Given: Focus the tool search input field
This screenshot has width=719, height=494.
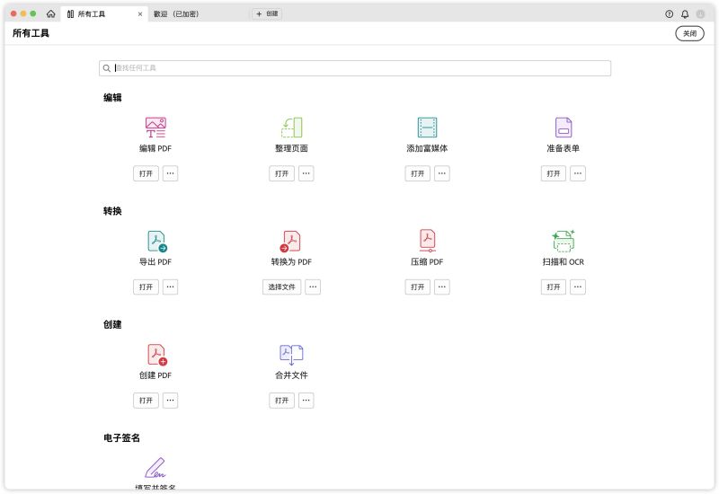Looking at the screenshot, I should [x=355, y=68].
